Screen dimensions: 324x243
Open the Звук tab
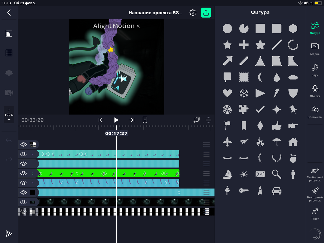(315, 70)
